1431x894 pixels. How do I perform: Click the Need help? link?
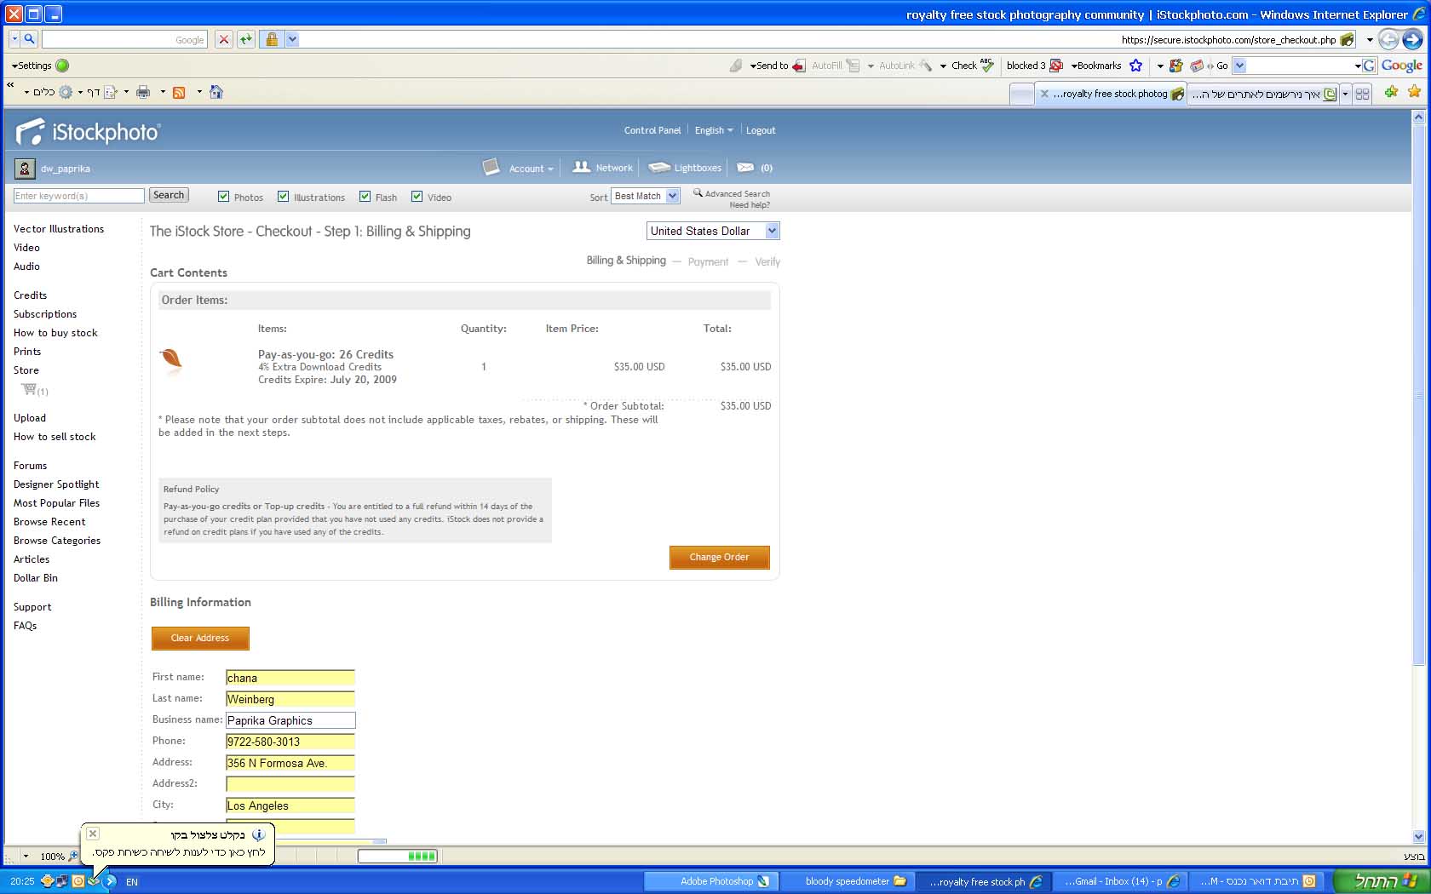pos(750,205)
